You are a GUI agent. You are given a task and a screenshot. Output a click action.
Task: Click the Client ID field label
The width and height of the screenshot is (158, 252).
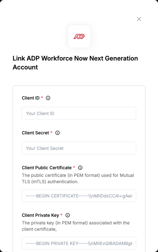[31, 98]
